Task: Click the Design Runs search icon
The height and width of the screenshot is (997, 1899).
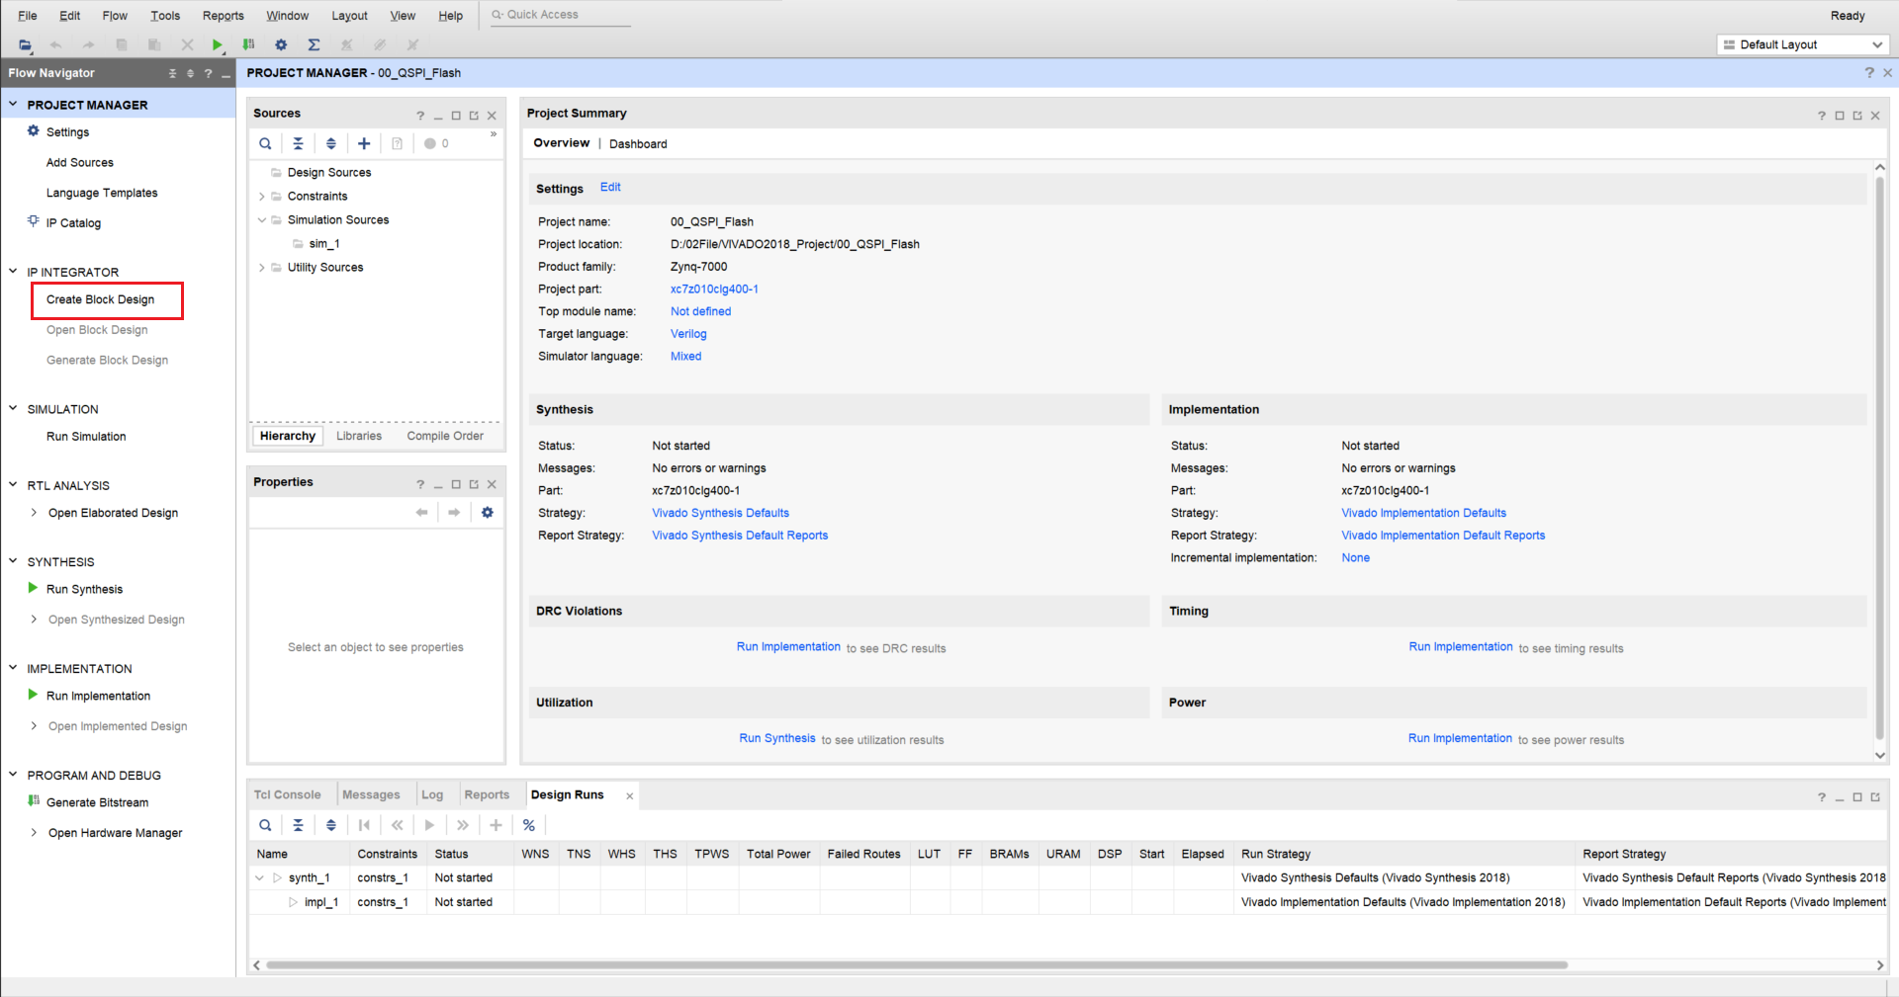Action: [265, 825]
